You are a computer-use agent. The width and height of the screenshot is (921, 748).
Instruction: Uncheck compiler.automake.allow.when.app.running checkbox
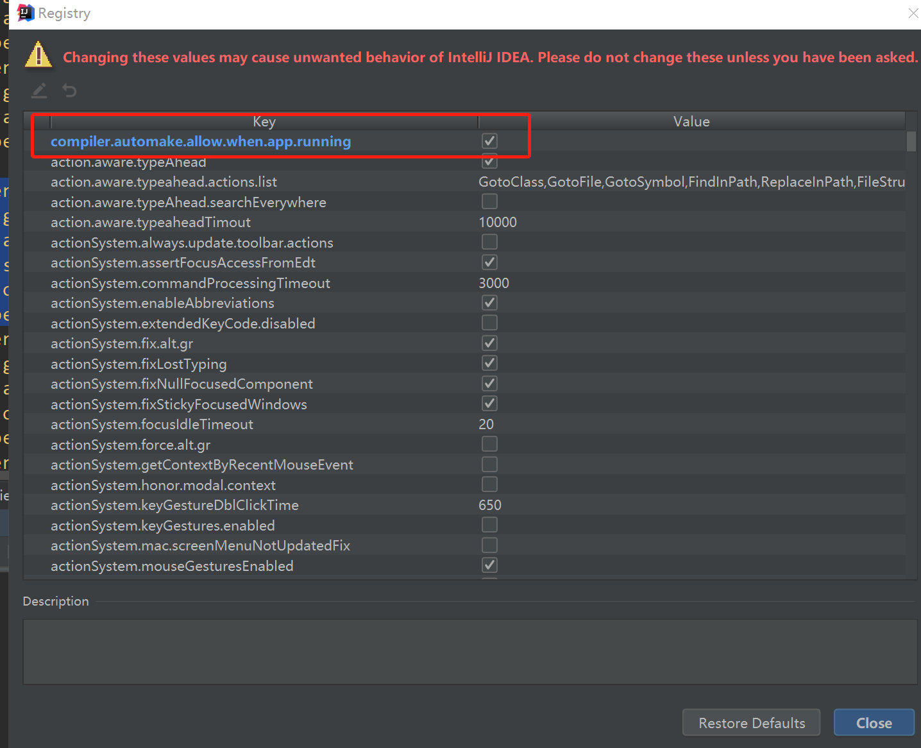coord(489,141)
